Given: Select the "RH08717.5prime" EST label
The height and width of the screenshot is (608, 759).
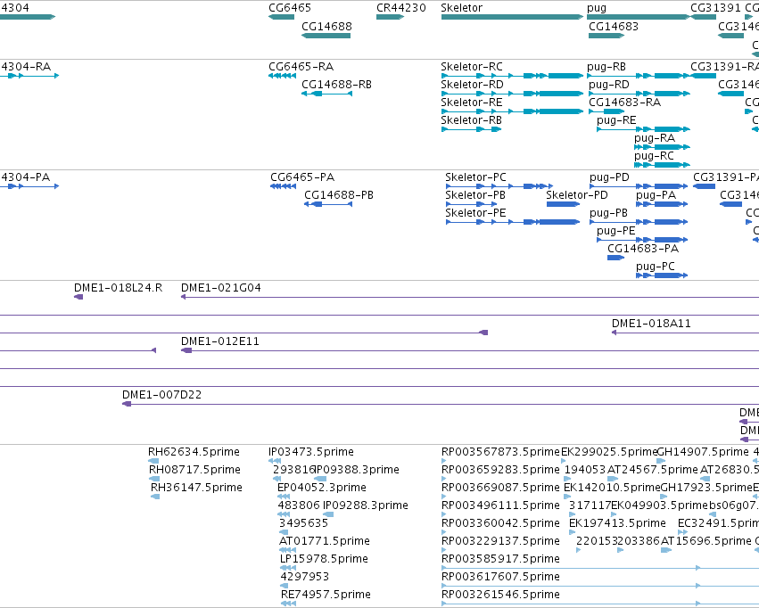Looking at the screenshot, I should (x=194, y=470).
